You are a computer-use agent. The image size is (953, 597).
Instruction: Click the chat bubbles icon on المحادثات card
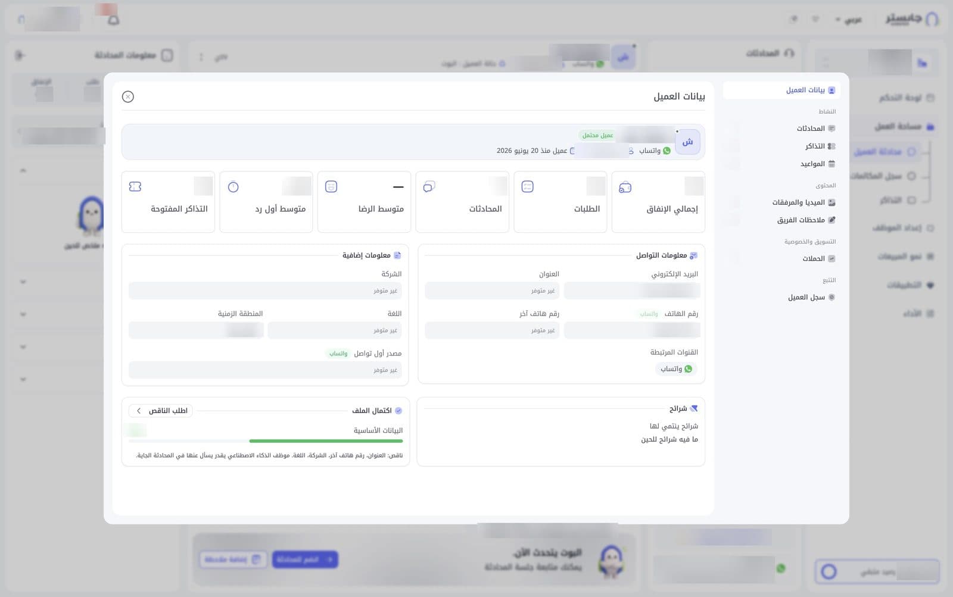click(x=429, y=187)
